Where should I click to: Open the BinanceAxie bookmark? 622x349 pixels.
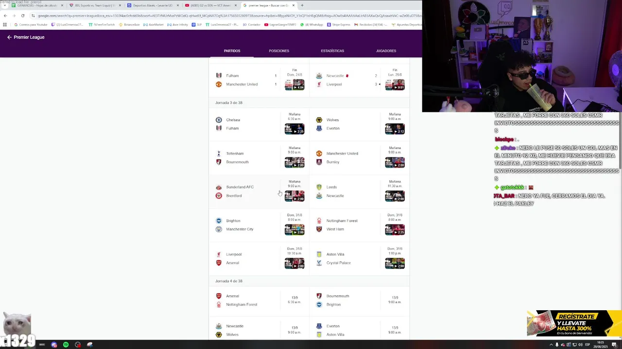[x=129, y=25]
